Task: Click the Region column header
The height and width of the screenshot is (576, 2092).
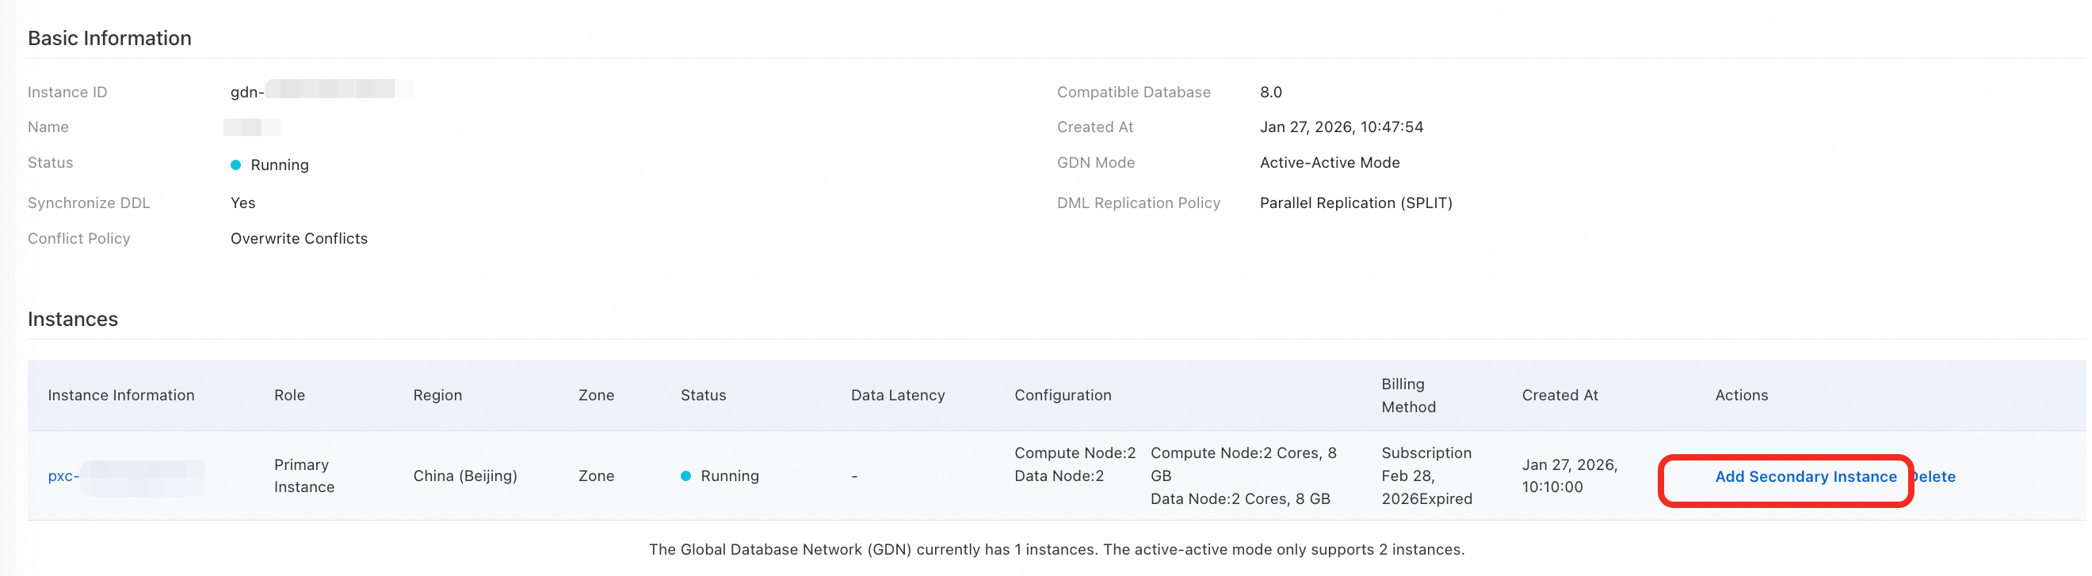Action: click(437, 395)
